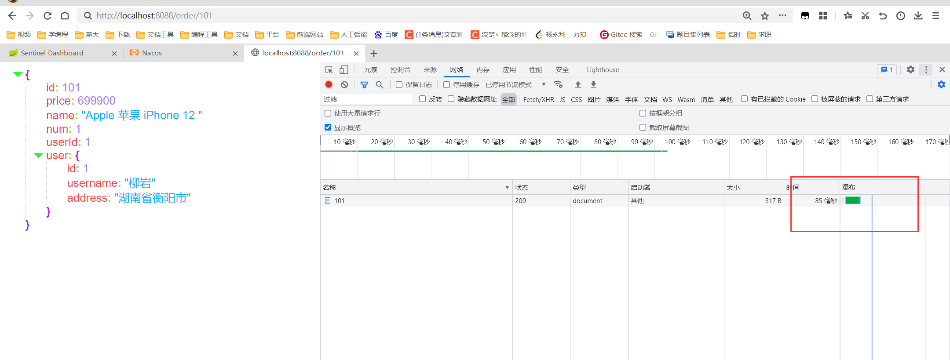This screenshot has height=360, width=950.
Task: Open the issues counter badge
Action: coord(887,69)
